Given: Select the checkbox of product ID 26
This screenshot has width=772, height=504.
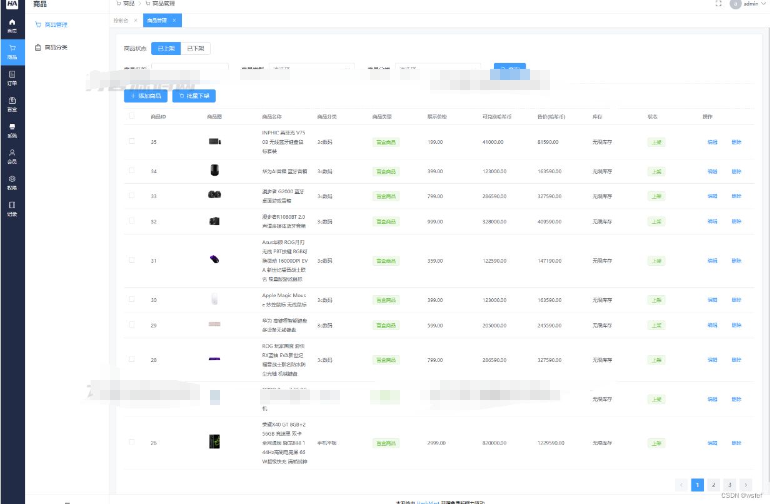Looking at the screenshot, I should (x=131, y=443).
